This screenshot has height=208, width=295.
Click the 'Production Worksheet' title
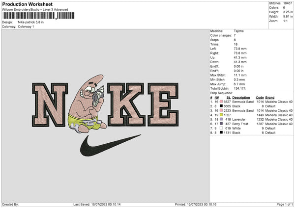(x=27, y=4)
